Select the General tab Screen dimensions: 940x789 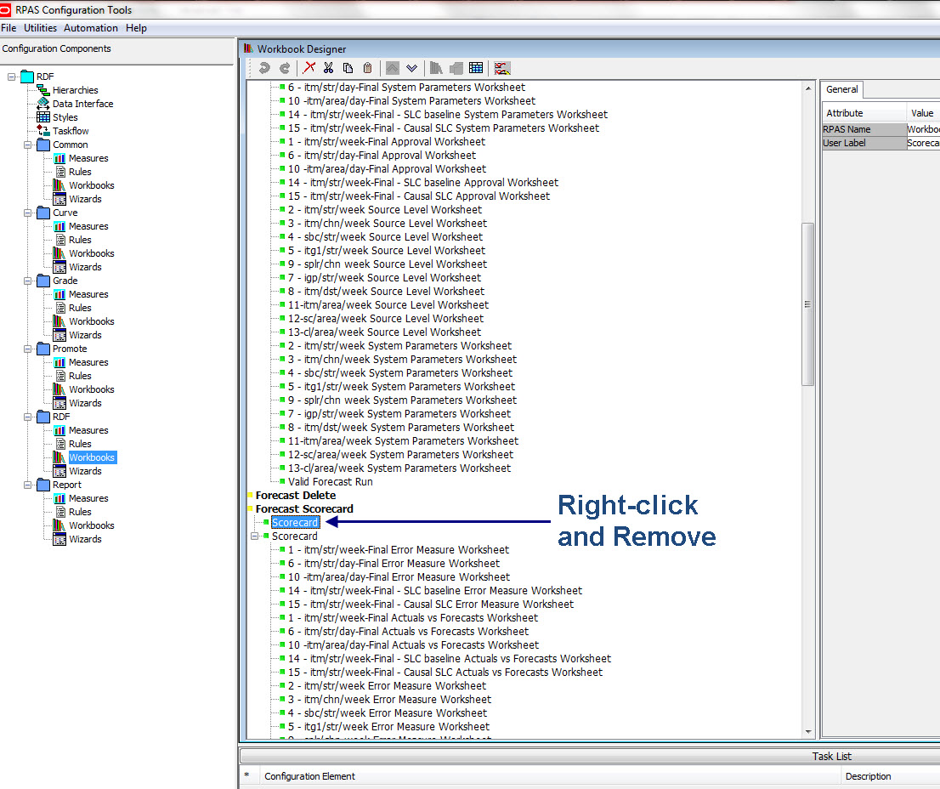pyautogui.click(x=841, y=89)
